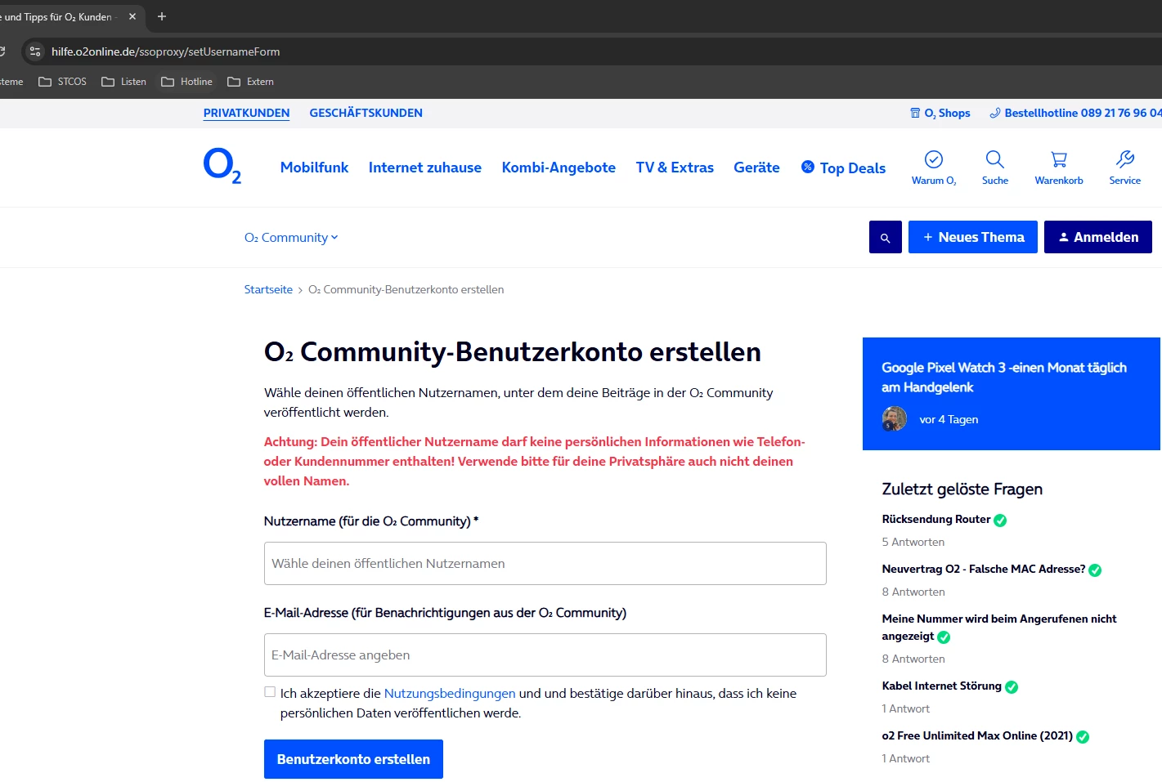Switch to the GESCHÄFTSKUNDEN tab

[366, 113]
